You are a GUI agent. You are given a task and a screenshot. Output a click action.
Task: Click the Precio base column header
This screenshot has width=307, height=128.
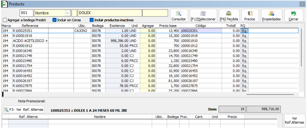tap(168, 26)
